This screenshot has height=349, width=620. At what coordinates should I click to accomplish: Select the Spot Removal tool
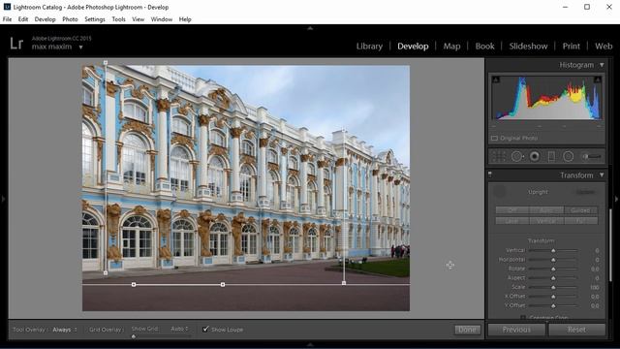(516, 156)
